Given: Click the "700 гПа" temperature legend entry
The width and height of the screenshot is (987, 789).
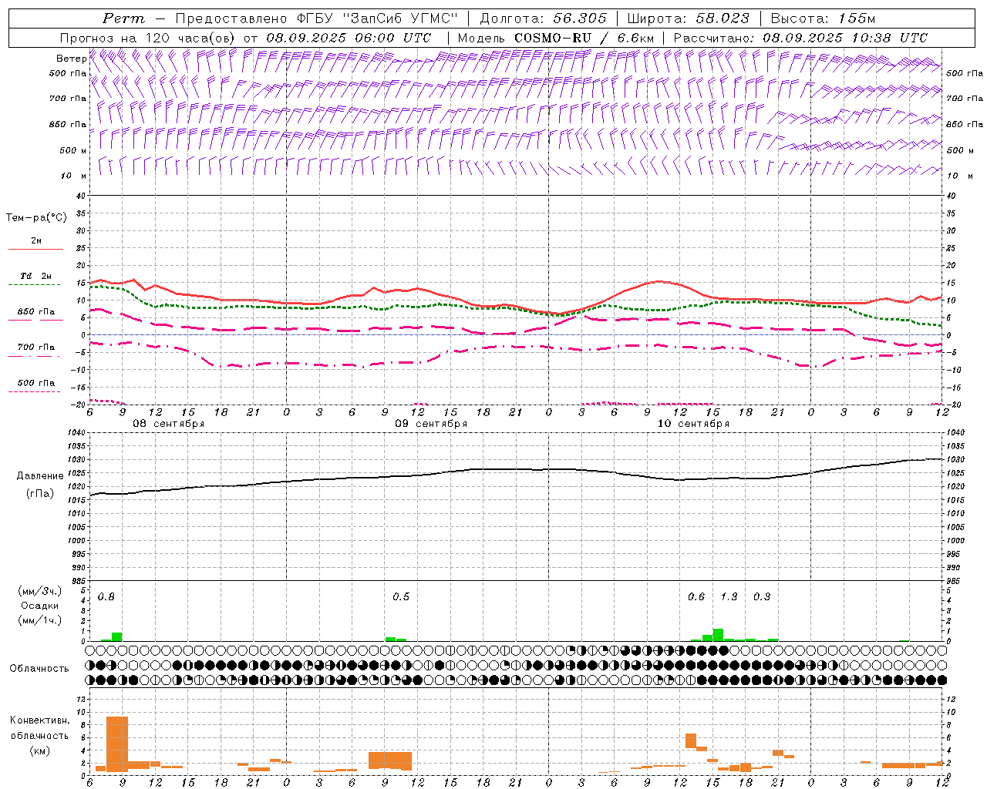Looking at the screenshot, I should coord(36,347).
